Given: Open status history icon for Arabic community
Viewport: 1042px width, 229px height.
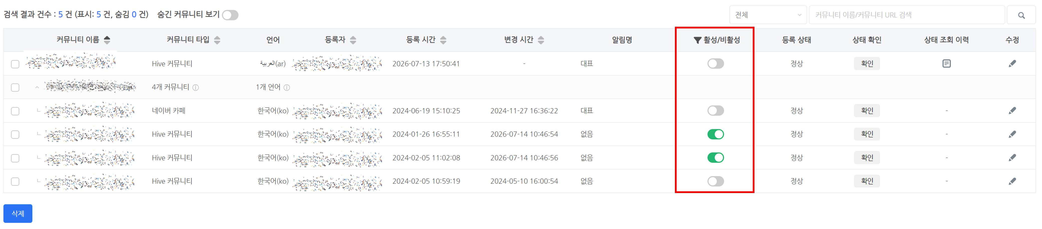Looking at the screenshot, I should pos(946,63).
